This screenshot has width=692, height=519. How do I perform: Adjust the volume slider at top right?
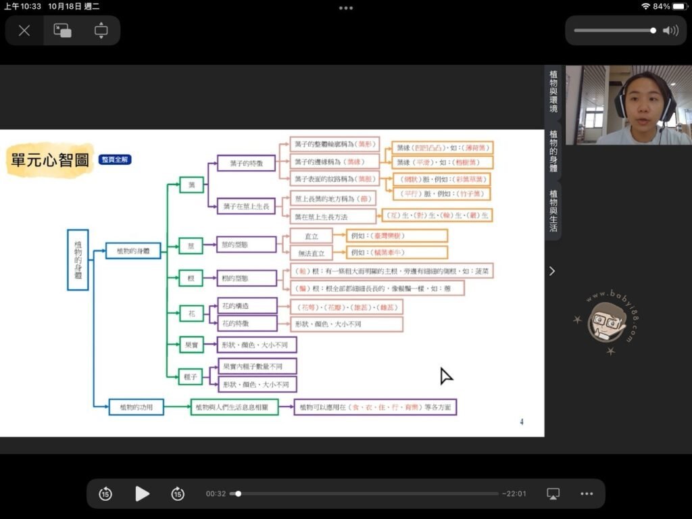653,30
